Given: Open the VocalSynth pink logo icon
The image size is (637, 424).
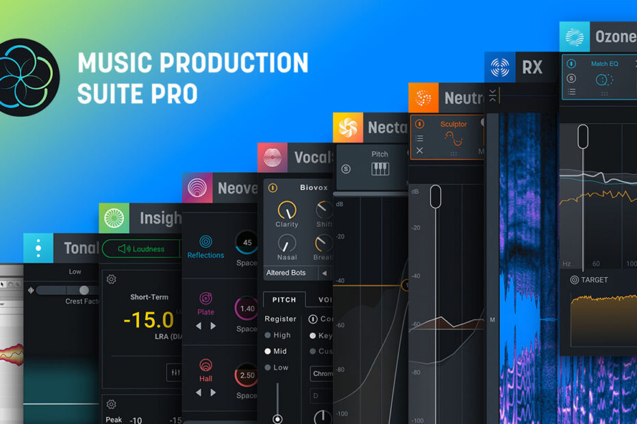Looking at the screenshot, I should click(272, 157).
